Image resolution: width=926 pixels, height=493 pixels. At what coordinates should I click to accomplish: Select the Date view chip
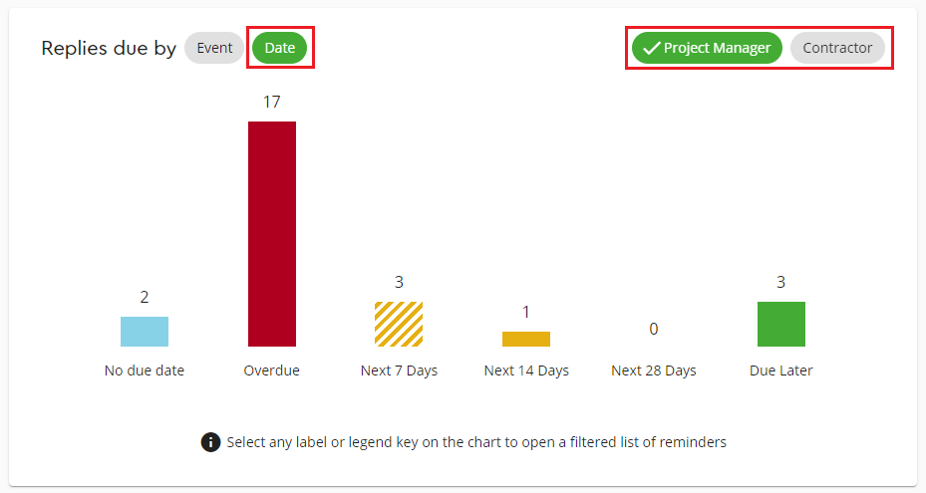(280, 48)
